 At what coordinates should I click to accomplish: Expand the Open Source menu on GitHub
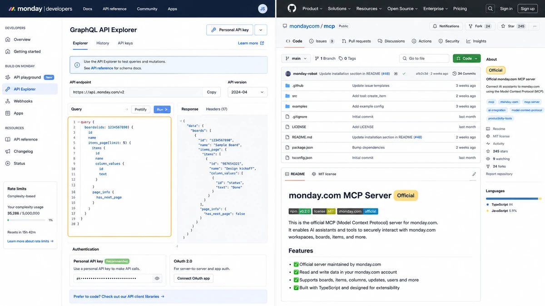coord(403,9)
